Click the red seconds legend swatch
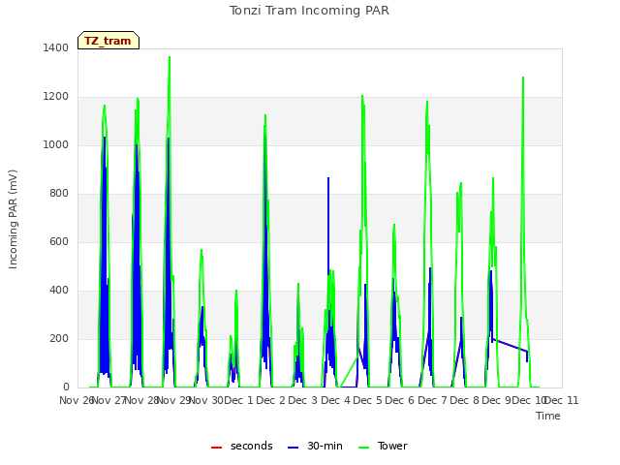This screenshot has height=465, width=620. 217,448
